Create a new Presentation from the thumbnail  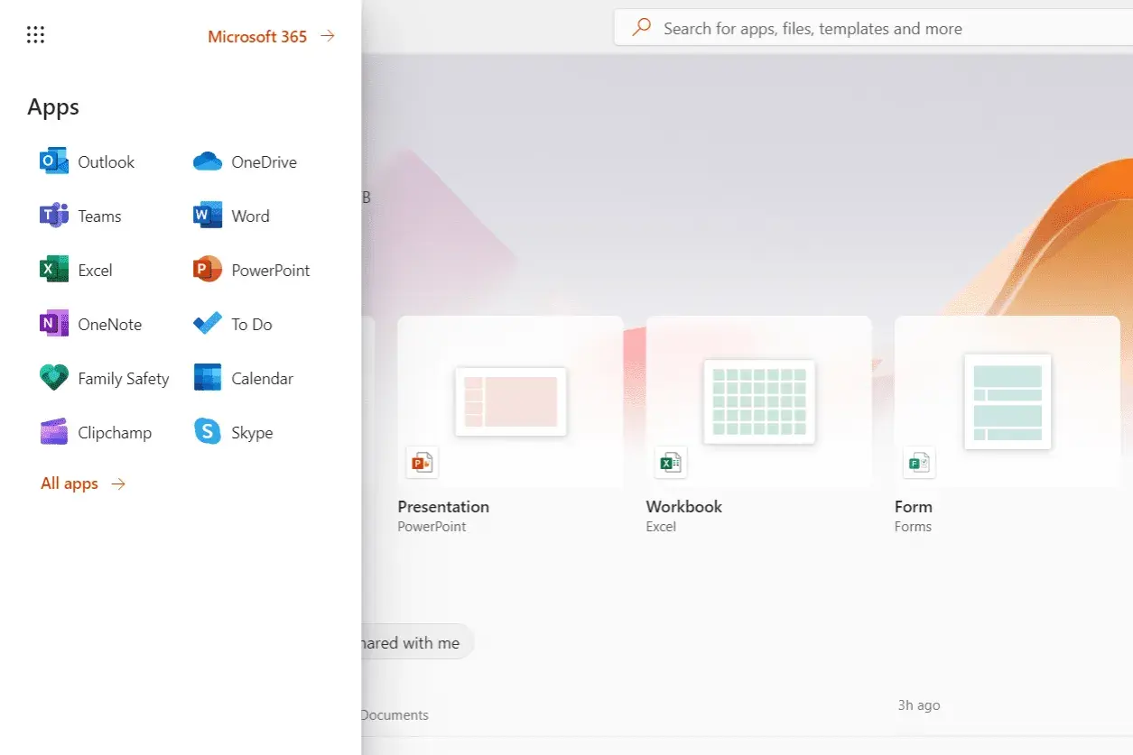point(511,401)
